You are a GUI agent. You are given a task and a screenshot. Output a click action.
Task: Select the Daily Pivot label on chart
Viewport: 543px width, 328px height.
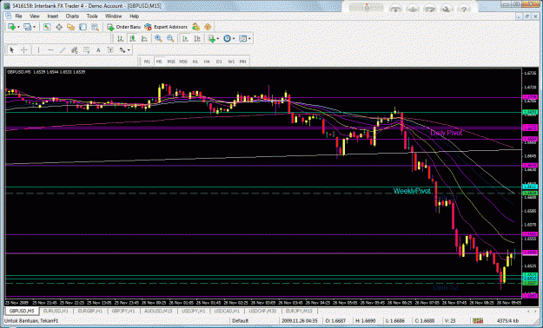point(446,133)
